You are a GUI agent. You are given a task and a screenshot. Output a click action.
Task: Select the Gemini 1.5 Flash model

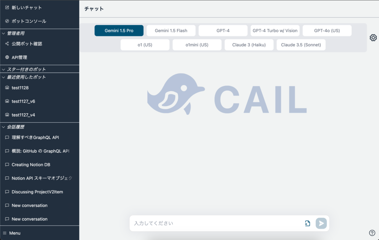pos(171,31)
